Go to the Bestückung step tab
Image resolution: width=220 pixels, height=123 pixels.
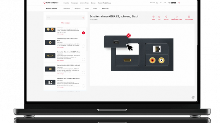[x=105, y=8]
